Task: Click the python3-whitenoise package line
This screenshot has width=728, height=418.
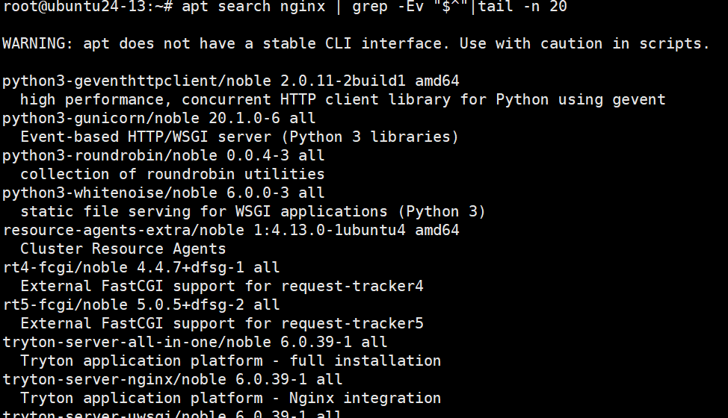Action: 164,193
